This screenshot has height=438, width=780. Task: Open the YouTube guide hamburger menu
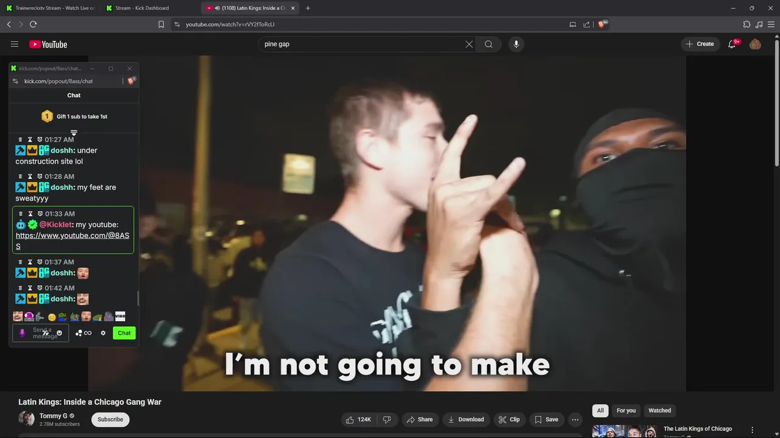pyautogui.click(x=15, y=44)
